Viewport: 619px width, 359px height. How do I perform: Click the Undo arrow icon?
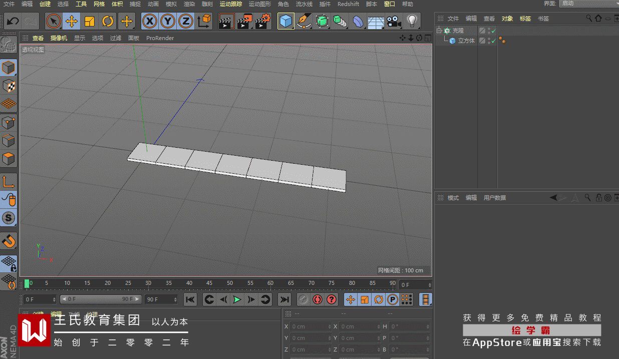click(x=13, y=21)
